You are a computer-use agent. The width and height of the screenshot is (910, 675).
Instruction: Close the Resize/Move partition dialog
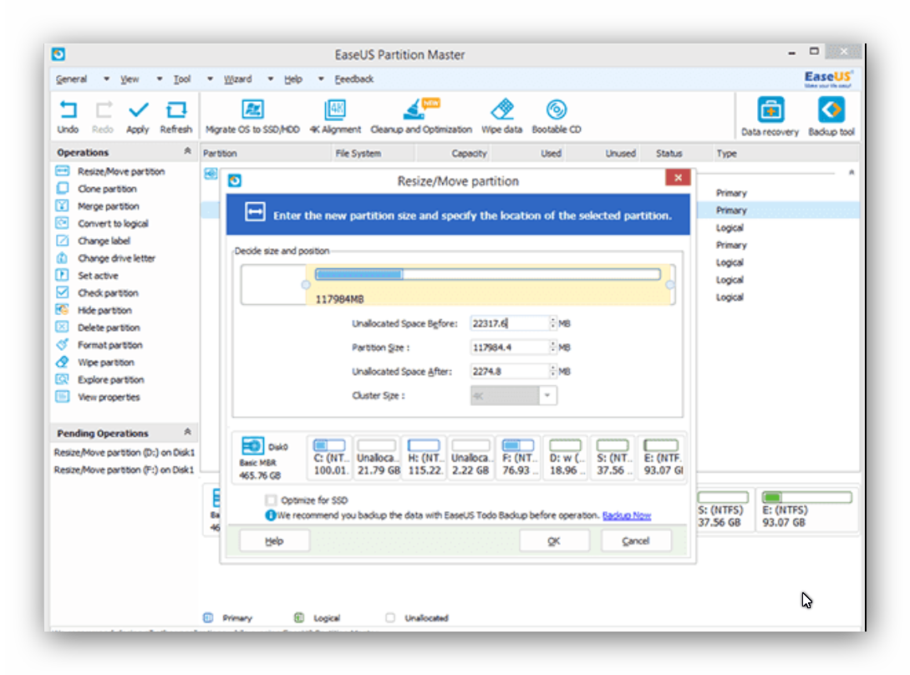click(x=678, y=178)
